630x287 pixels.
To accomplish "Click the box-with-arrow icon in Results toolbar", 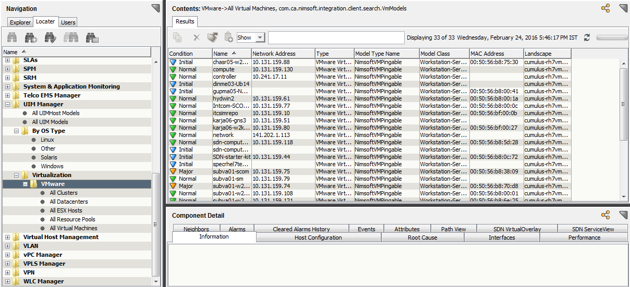I will 212,38.
